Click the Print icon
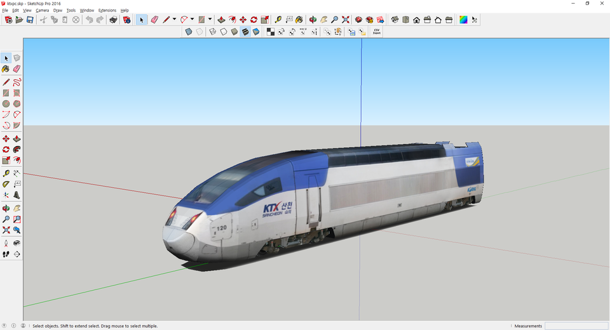The height and width of the screenshot is (330, 610). click(113, 20)
